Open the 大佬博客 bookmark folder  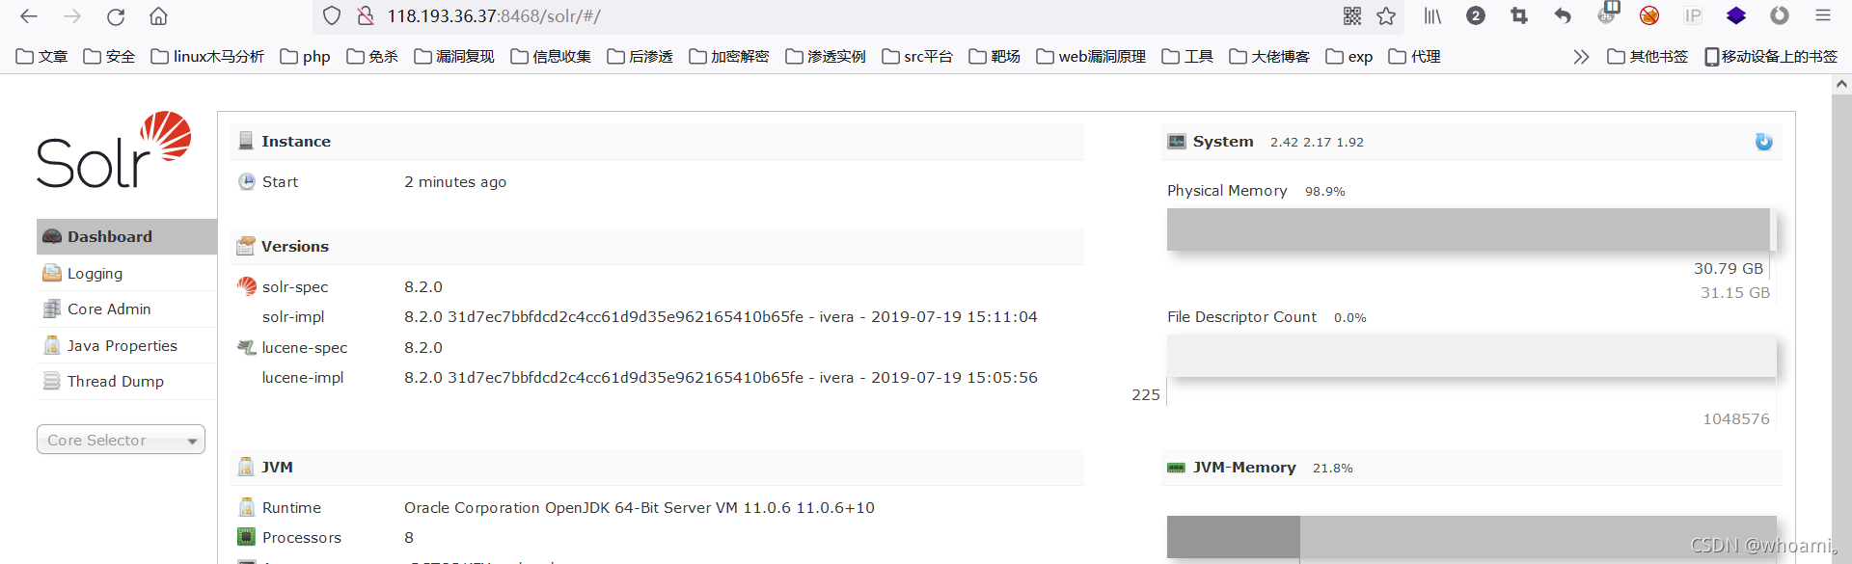1269,57
